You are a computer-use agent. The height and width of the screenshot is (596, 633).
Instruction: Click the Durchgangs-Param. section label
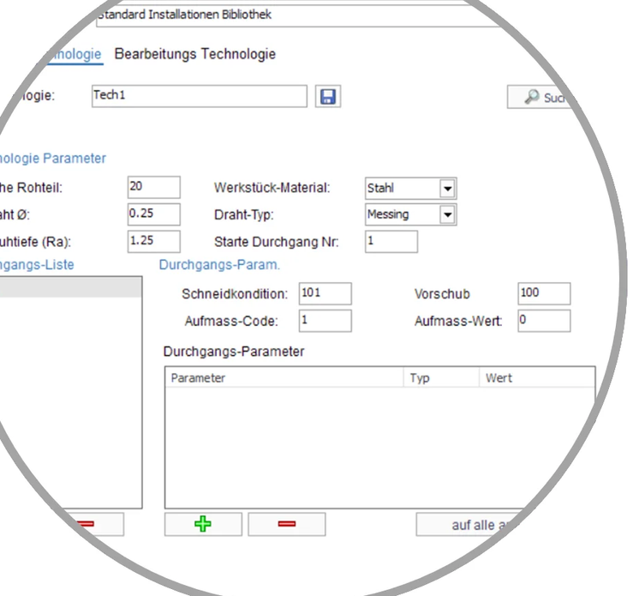click(x=219, y=265)
